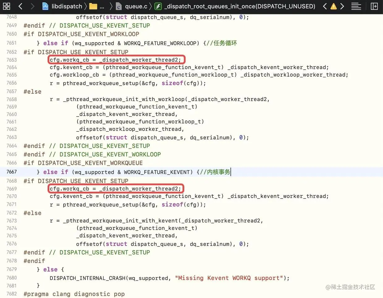Click _dispatch_workloop_worker_thread on line 7662
The height and width of the screenshot is (298, 383).
[x=129, y=129]
